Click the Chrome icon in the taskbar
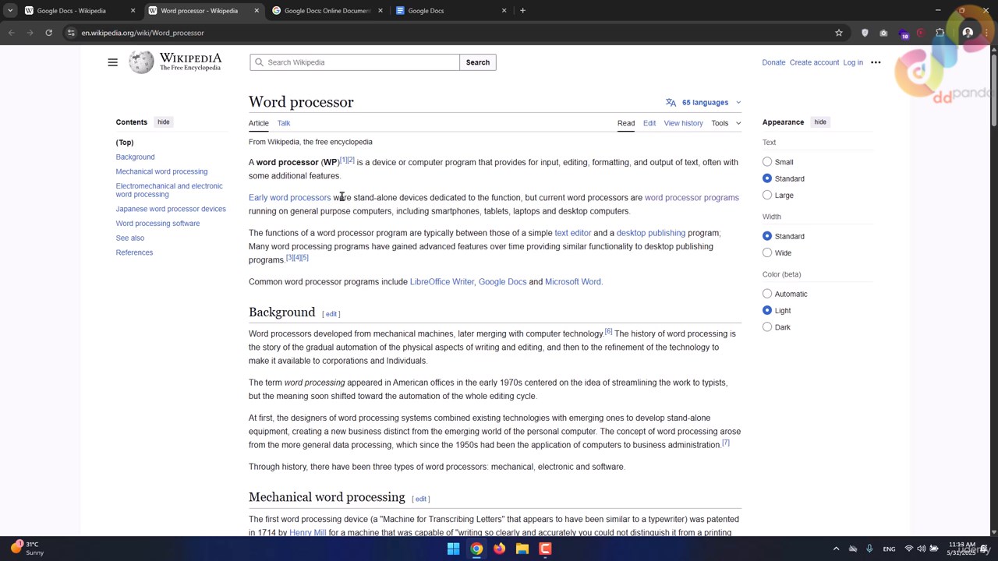Viewport: 998px width, 561px height. [x=476, y=549]
